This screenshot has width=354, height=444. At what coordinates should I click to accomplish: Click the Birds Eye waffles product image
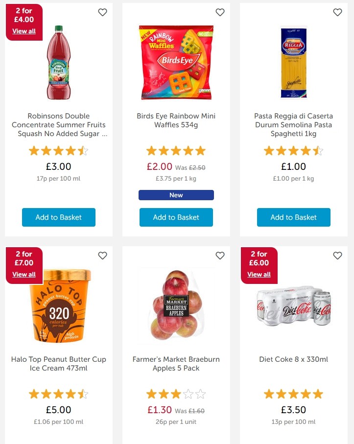click(x=176, y=62)
